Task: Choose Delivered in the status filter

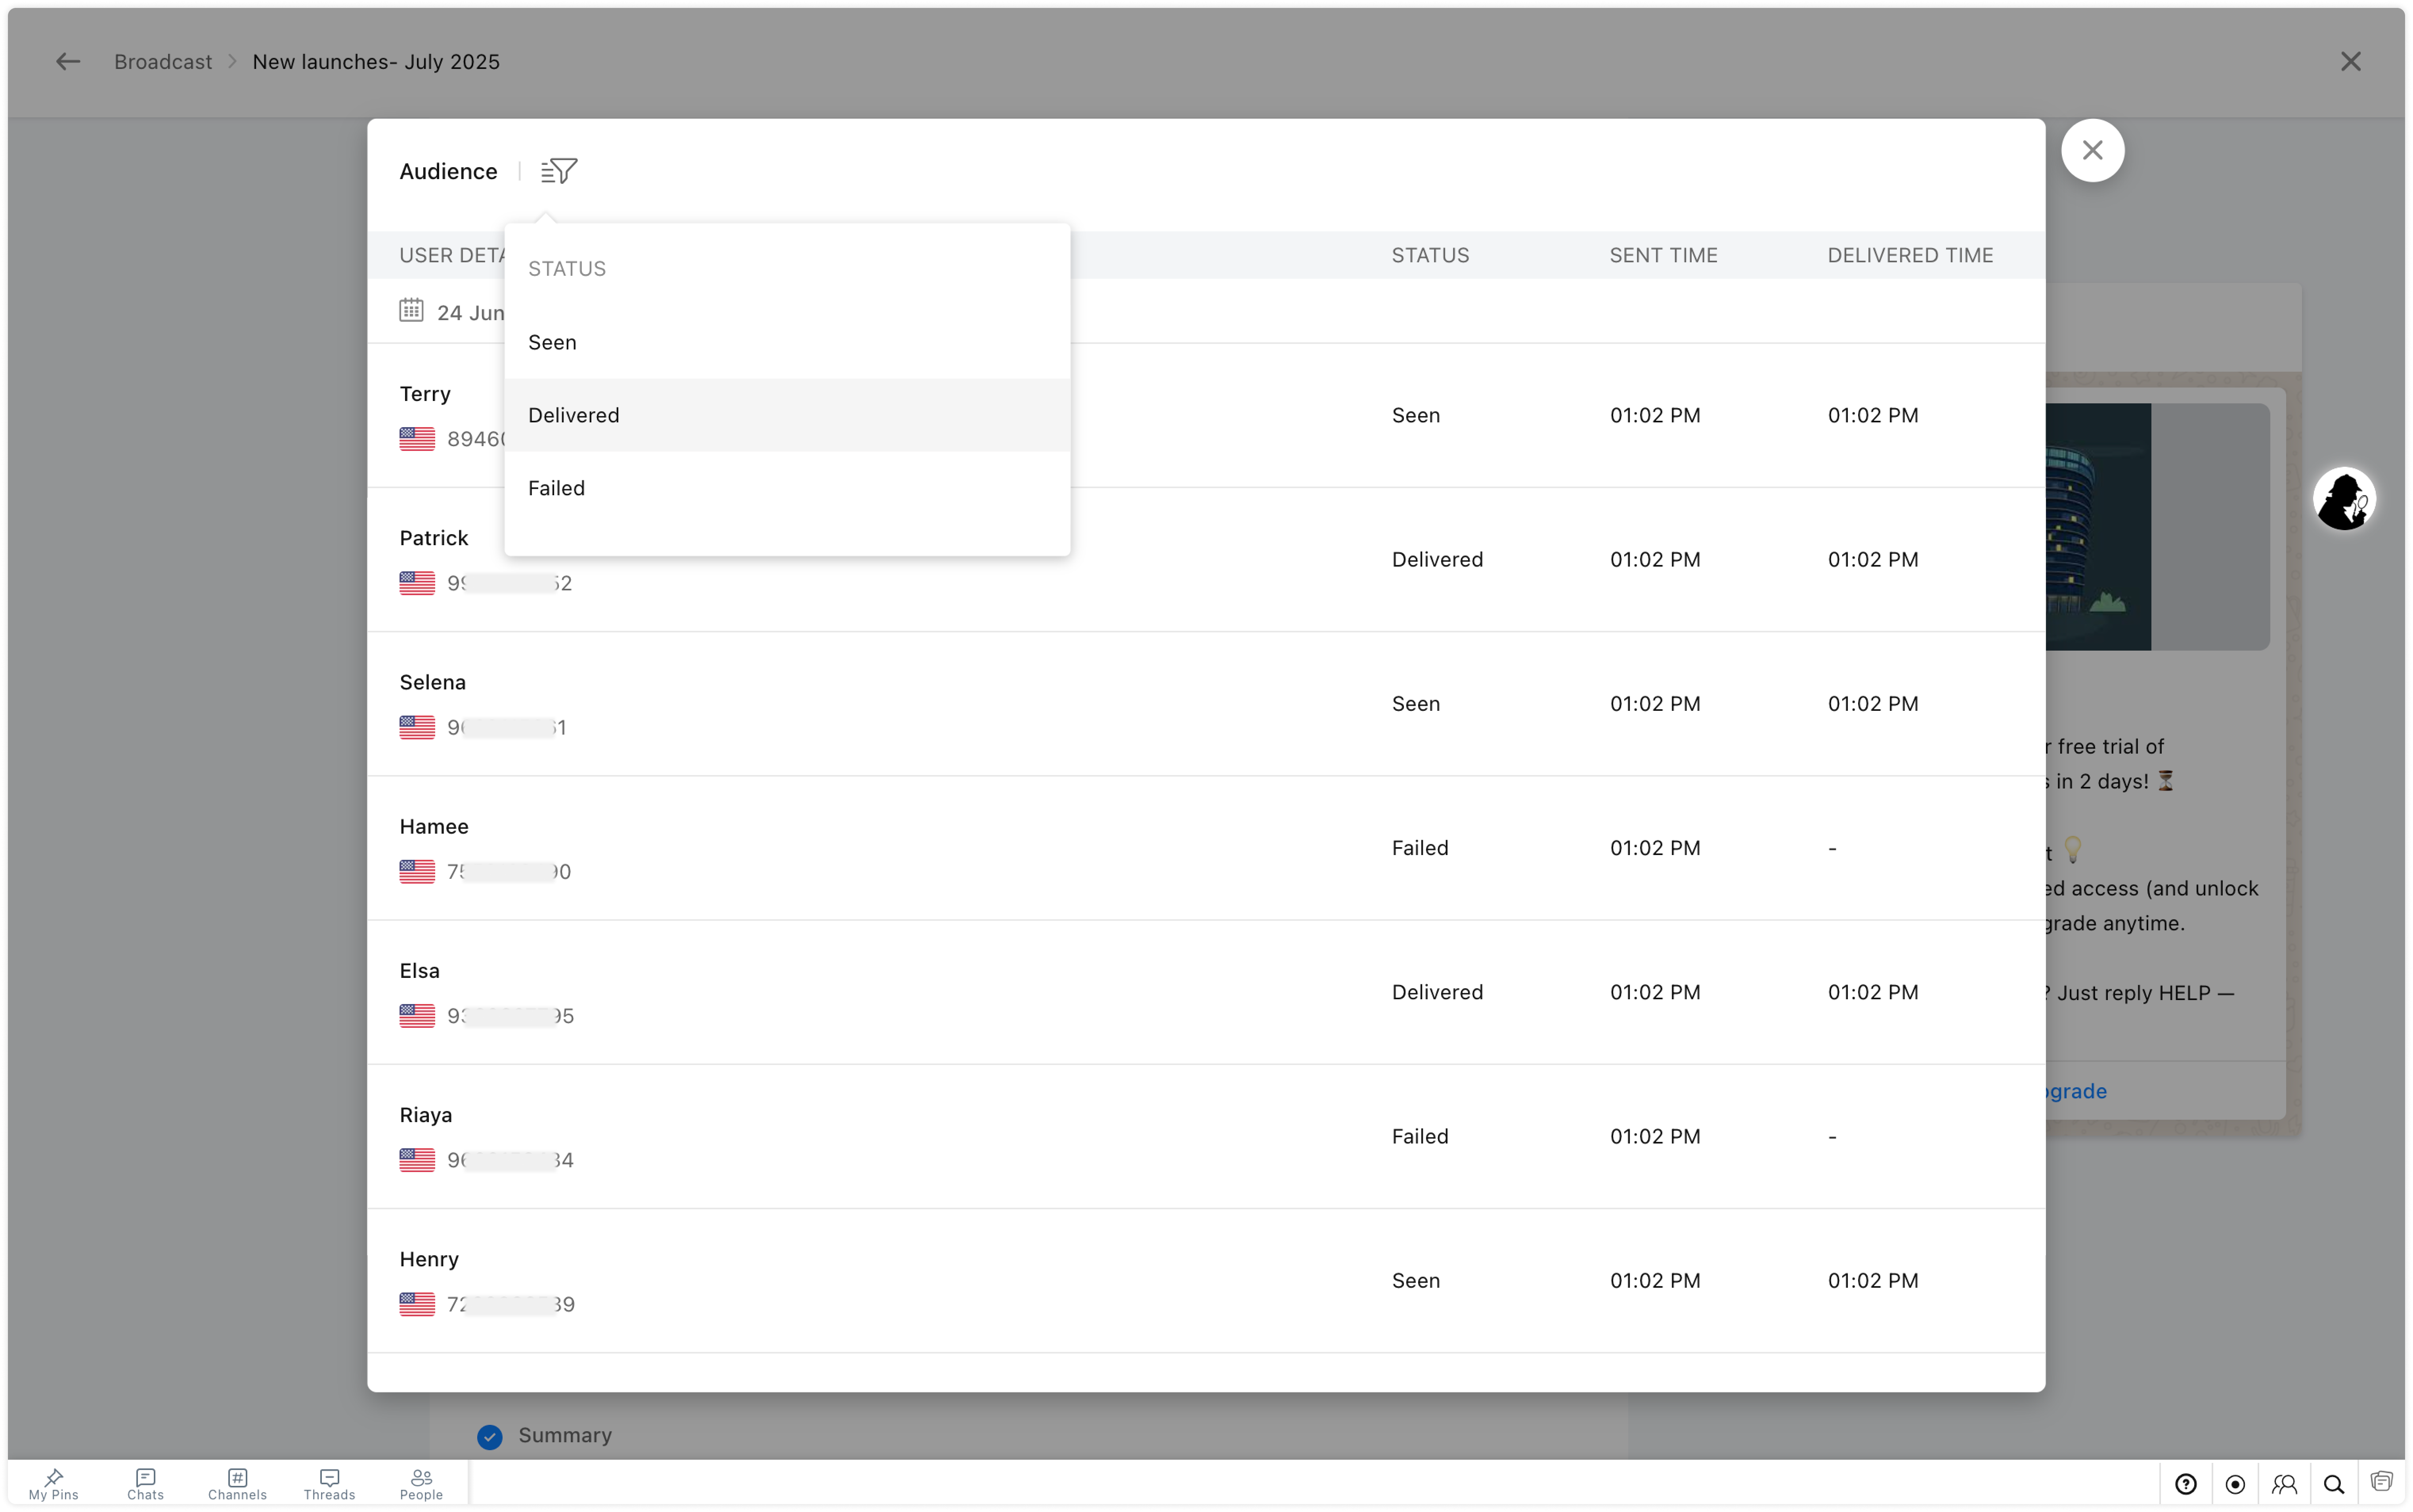Action: (x=574, y=415)
